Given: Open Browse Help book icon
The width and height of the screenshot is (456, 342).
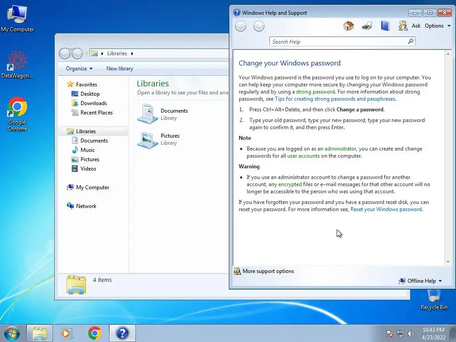Looking at the screenshot, I should [x=385, y=26].
